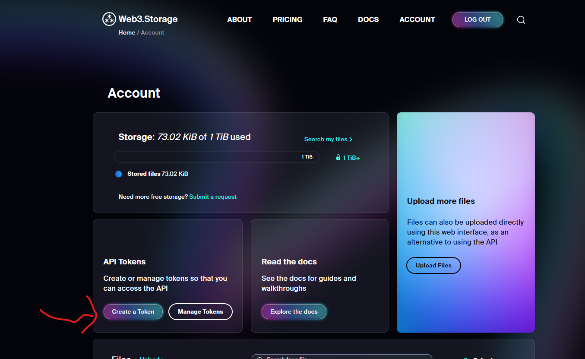This screenshot has height=359, width=585.
Task: Click the Submit a request link
Action: pyautogui.click(x=213, y=197)
